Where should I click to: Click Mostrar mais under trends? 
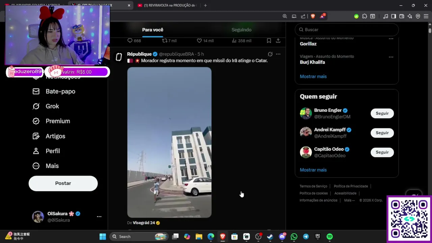[x=313, y=76]
